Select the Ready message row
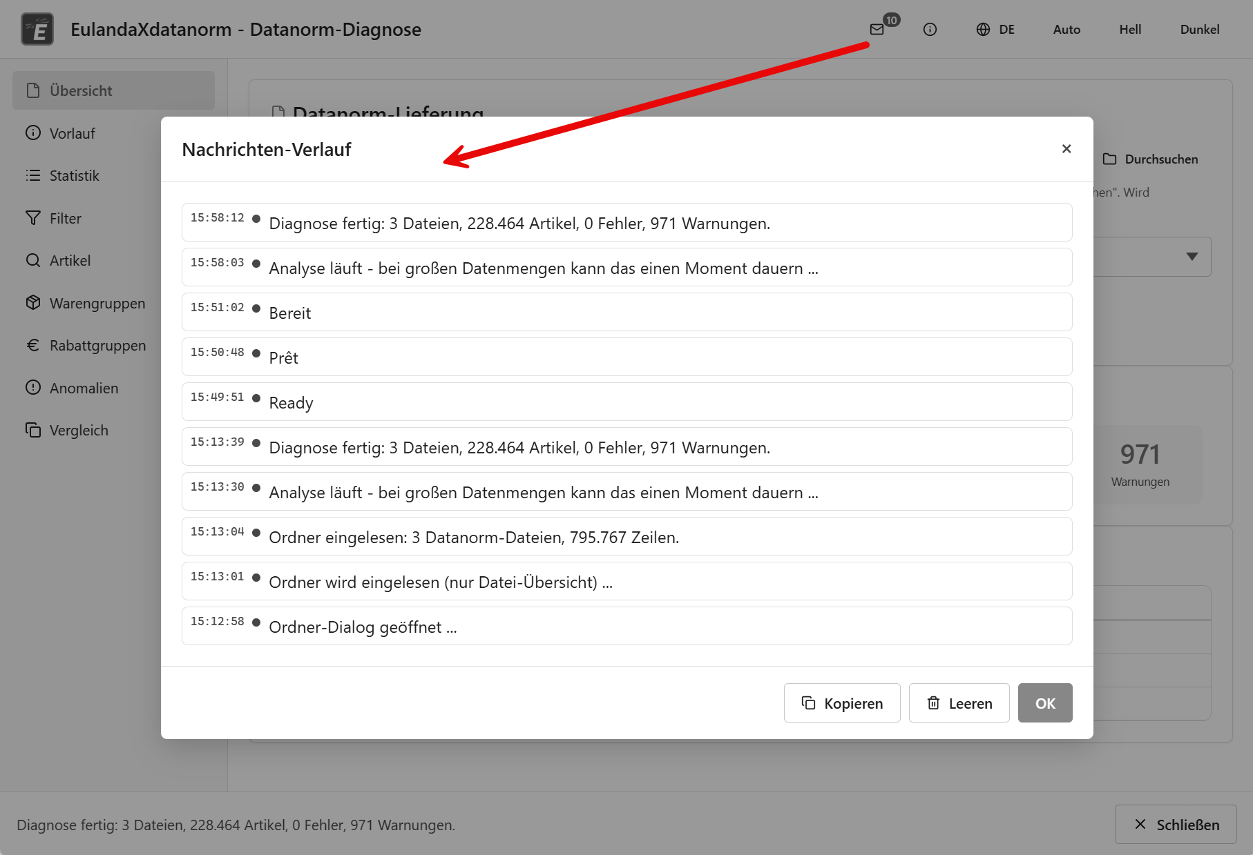Viewport: 1253px width, 855px height. (x=627, y=402)
